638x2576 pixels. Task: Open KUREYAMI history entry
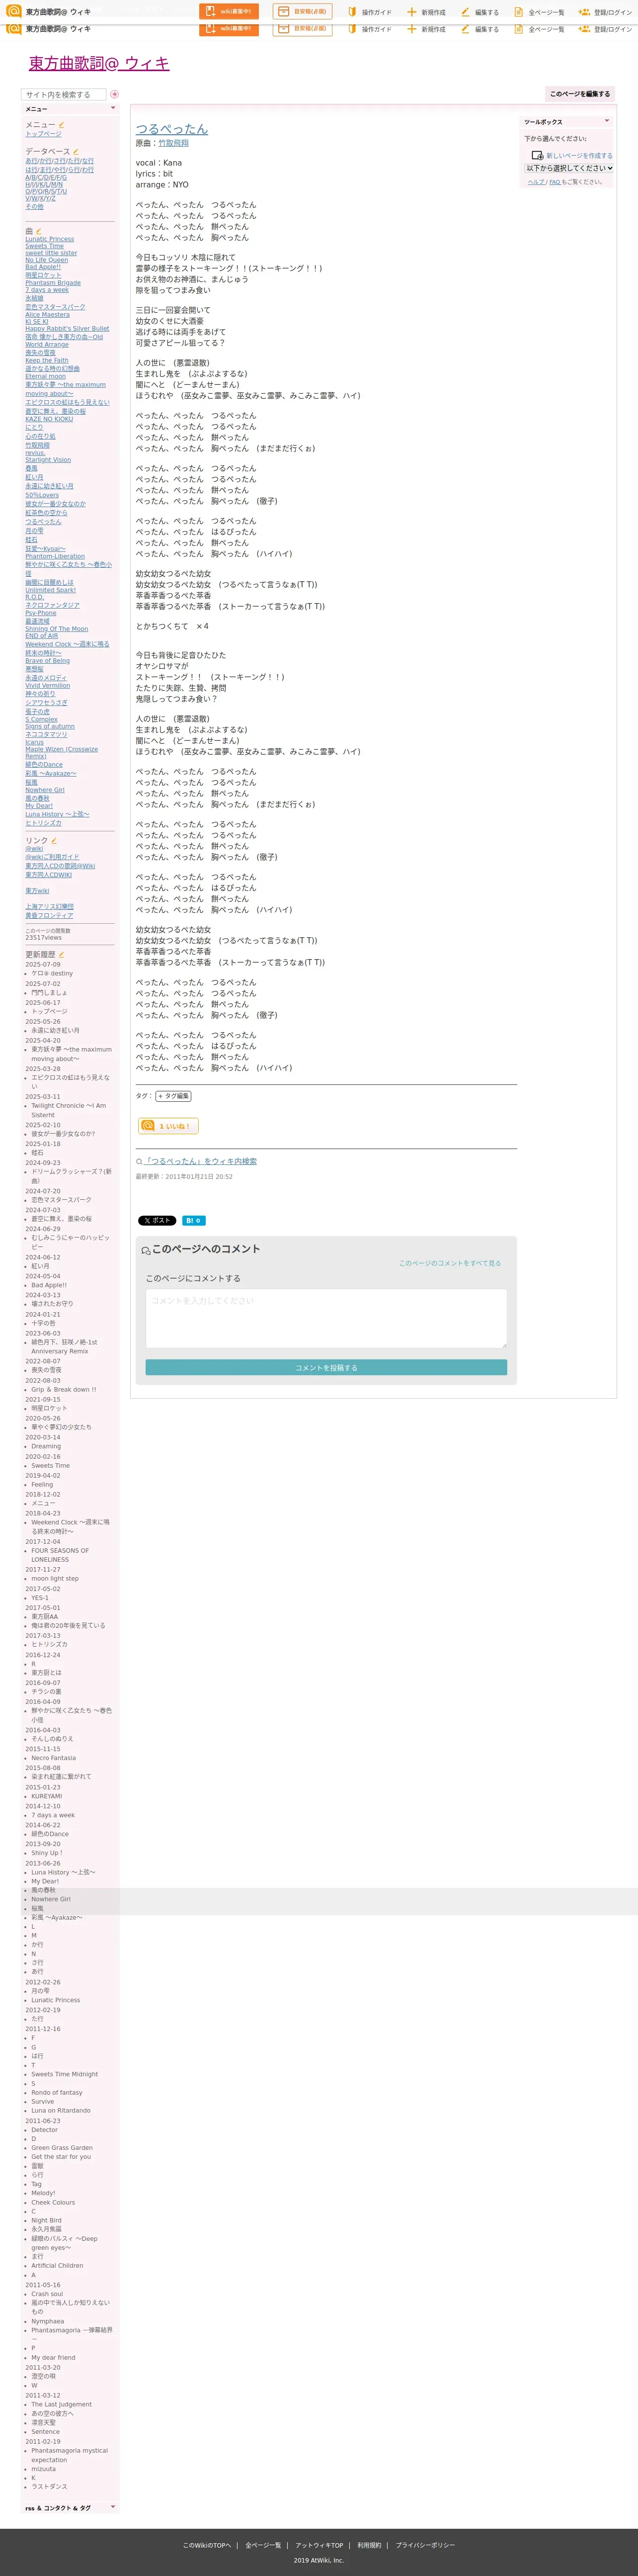46,1796
